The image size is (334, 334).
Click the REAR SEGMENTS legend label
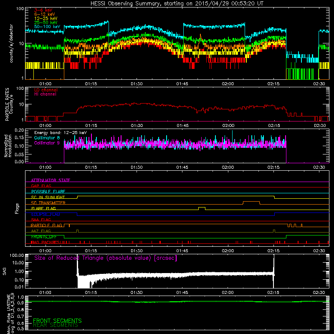click(56, 325)
